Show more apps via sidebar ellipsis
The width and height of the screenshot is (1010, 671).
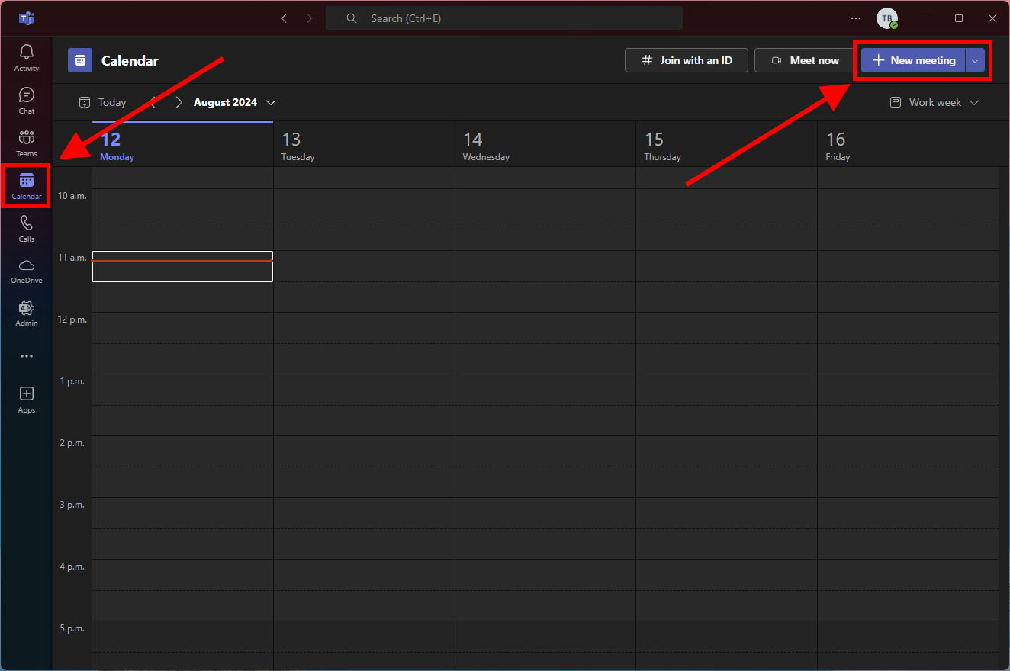click(x=27, y=356)
